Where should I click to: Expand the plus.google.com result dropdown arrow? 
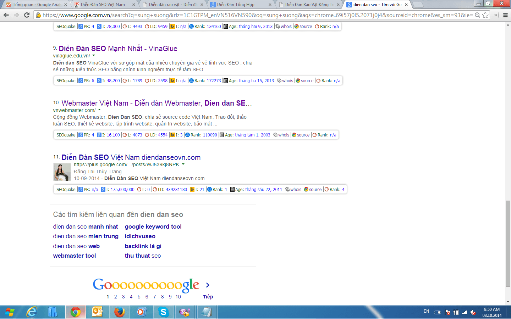(x=183, y=164)
